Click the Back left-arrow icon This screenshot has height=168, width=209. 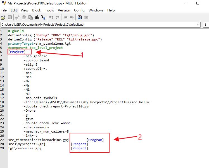65,17
